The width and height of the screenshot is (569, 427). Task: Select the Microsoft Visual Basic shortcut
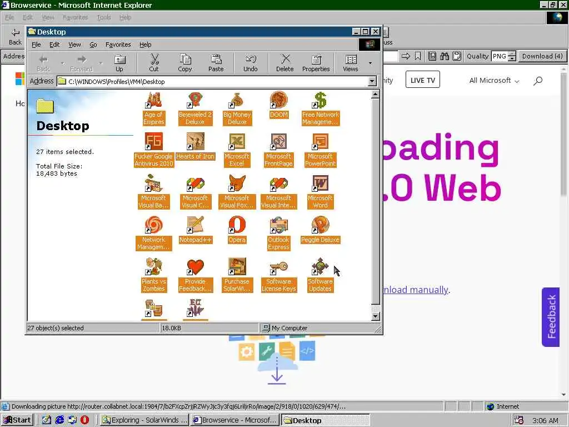tap(153, 192)
